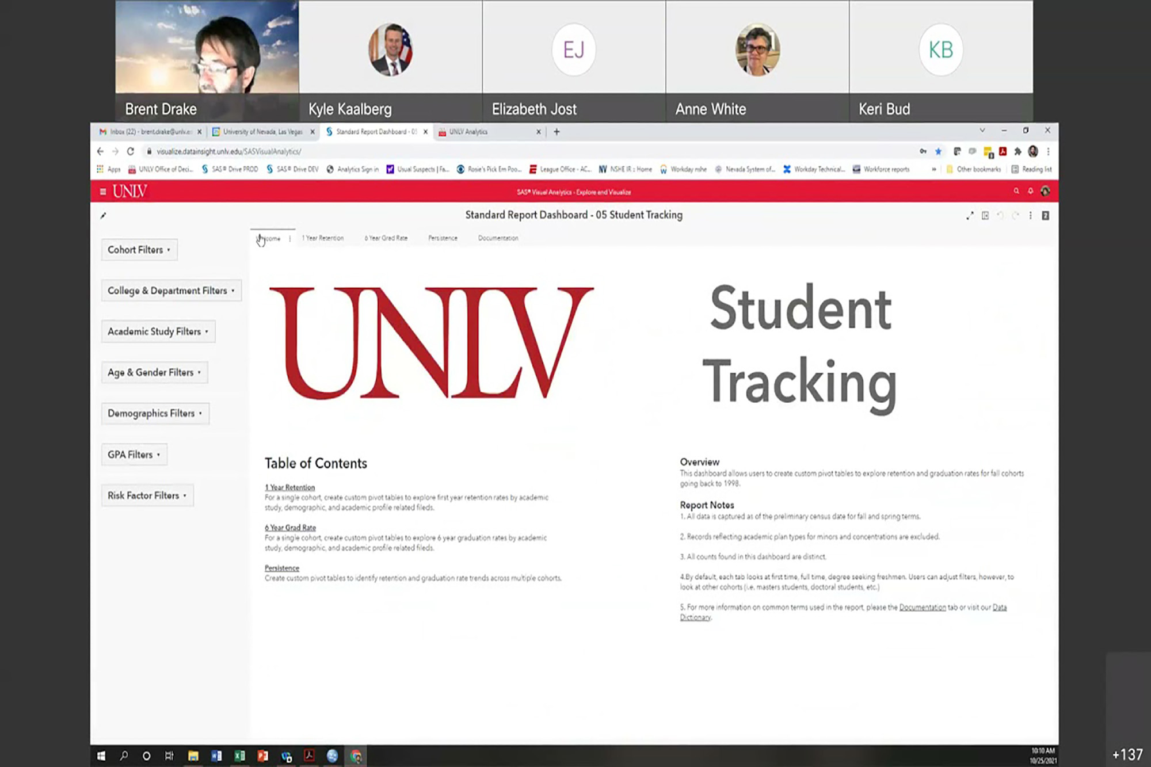This screenshot has width=1151, height=767.
Task: Expand the Age & Gender Filters dropdown
Action: click(x=155, y=372)
